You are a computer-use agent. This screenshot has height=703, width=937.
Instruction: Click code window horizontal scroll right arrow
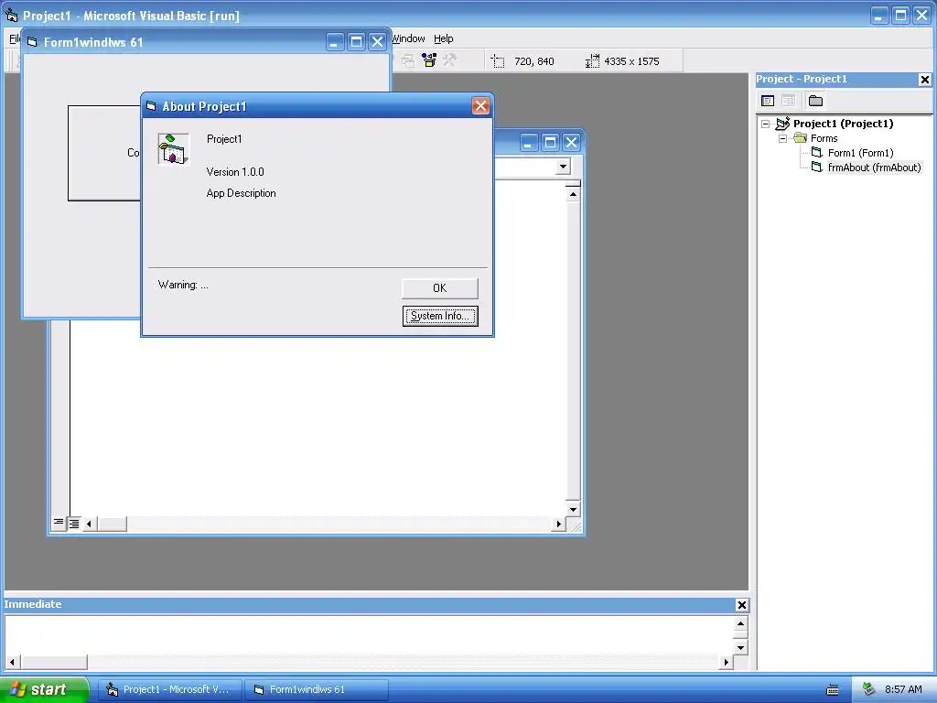(x=558, y=525)
